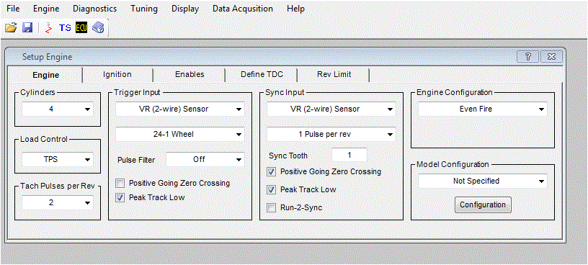The height and width of the screenshot is (265, 588).
Task: Save using the floppy disk icon
Action: tap(27, 27)
